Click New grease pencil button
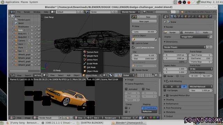This screenshot has height=125, width=223. (147, 17)
